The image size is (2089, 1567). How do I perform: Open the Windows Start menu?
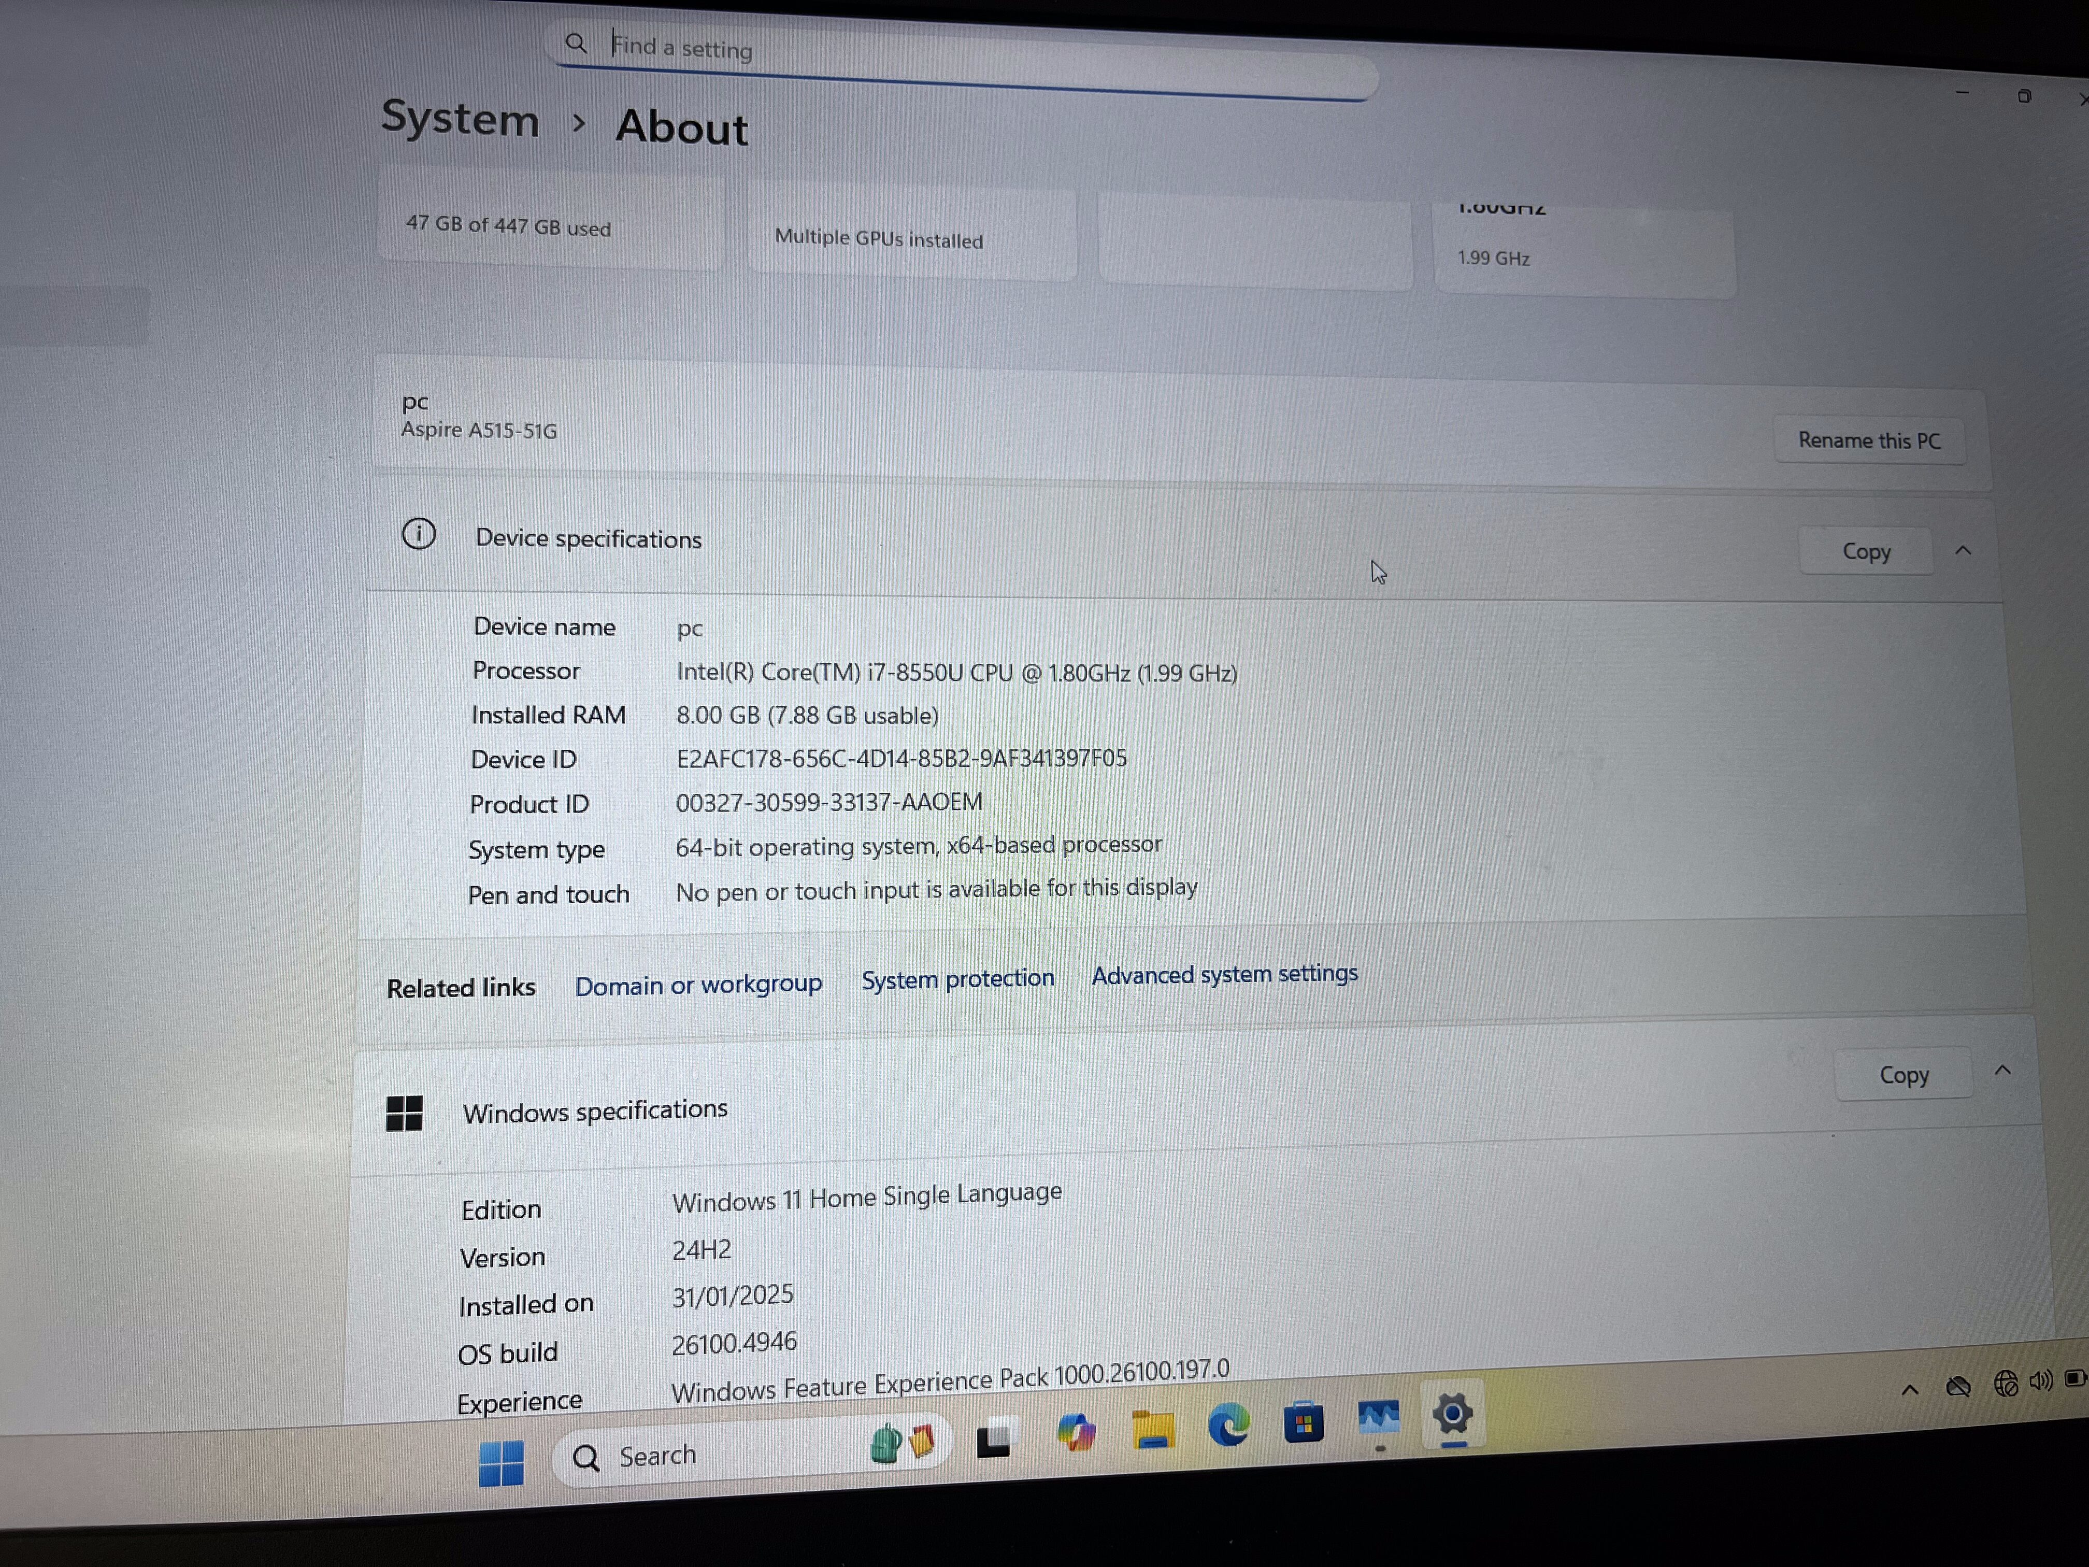pos(502,1463)
